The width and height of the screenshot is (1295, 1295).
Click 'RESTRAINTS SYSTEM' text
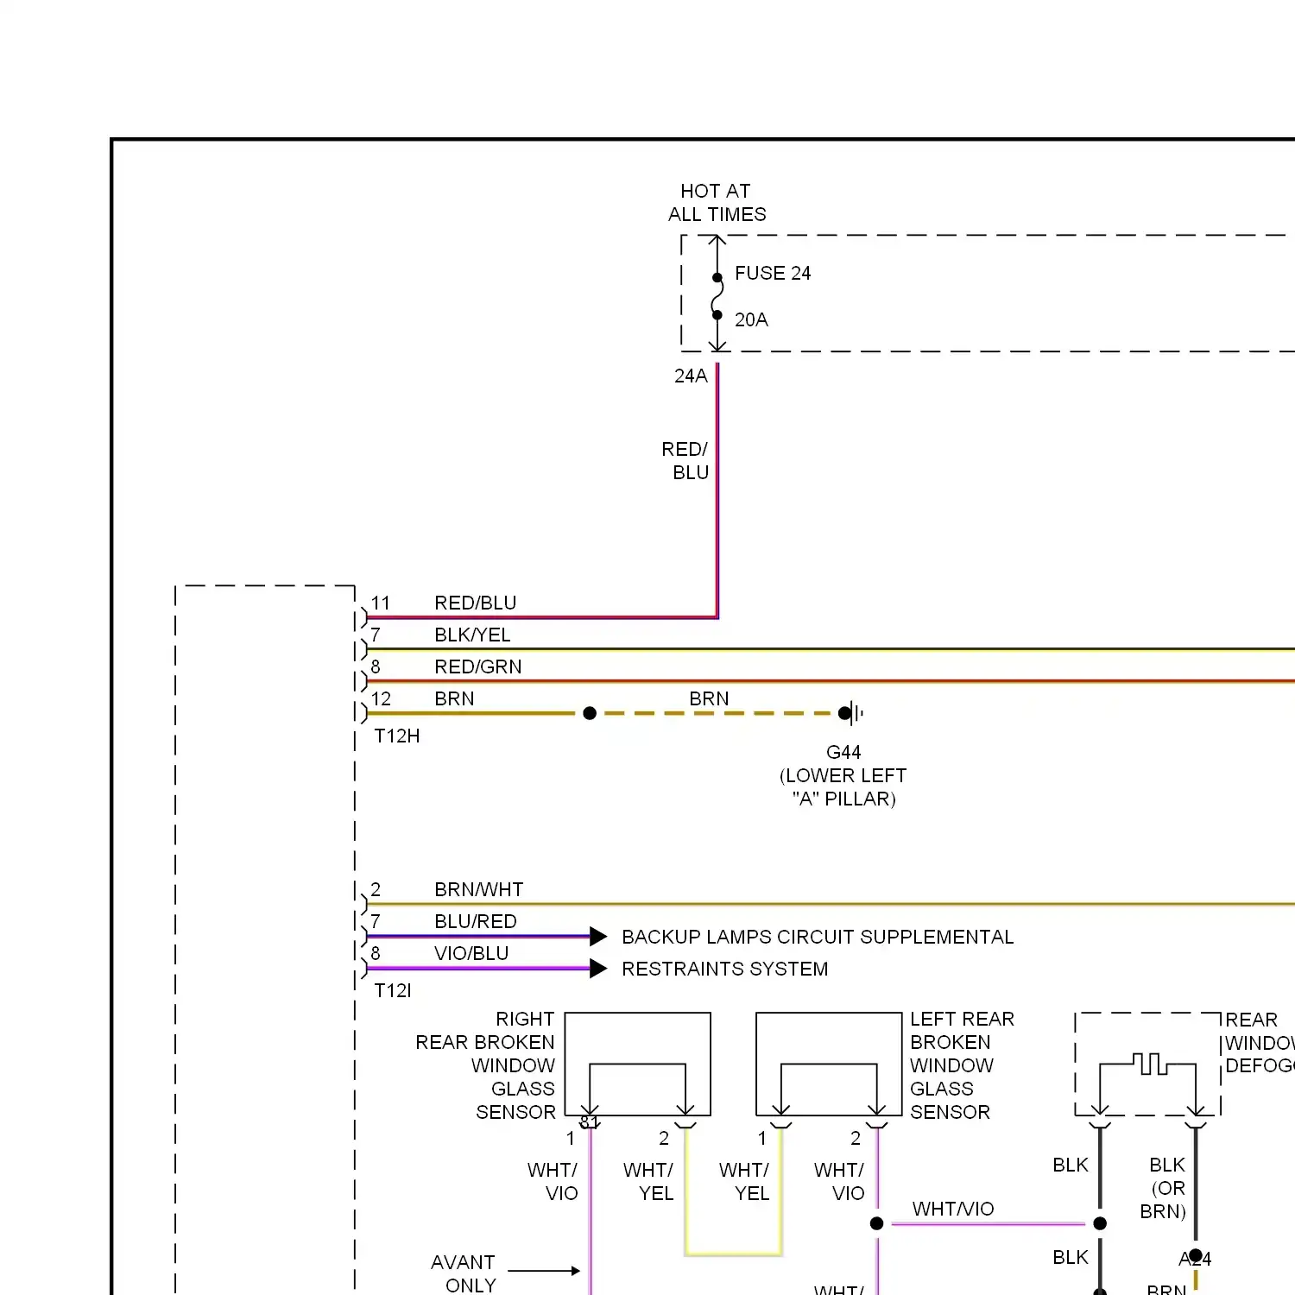coord(724,970)
